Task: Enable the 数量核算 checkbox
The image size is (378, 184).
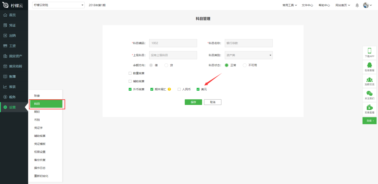Action: tap(130, 73)
